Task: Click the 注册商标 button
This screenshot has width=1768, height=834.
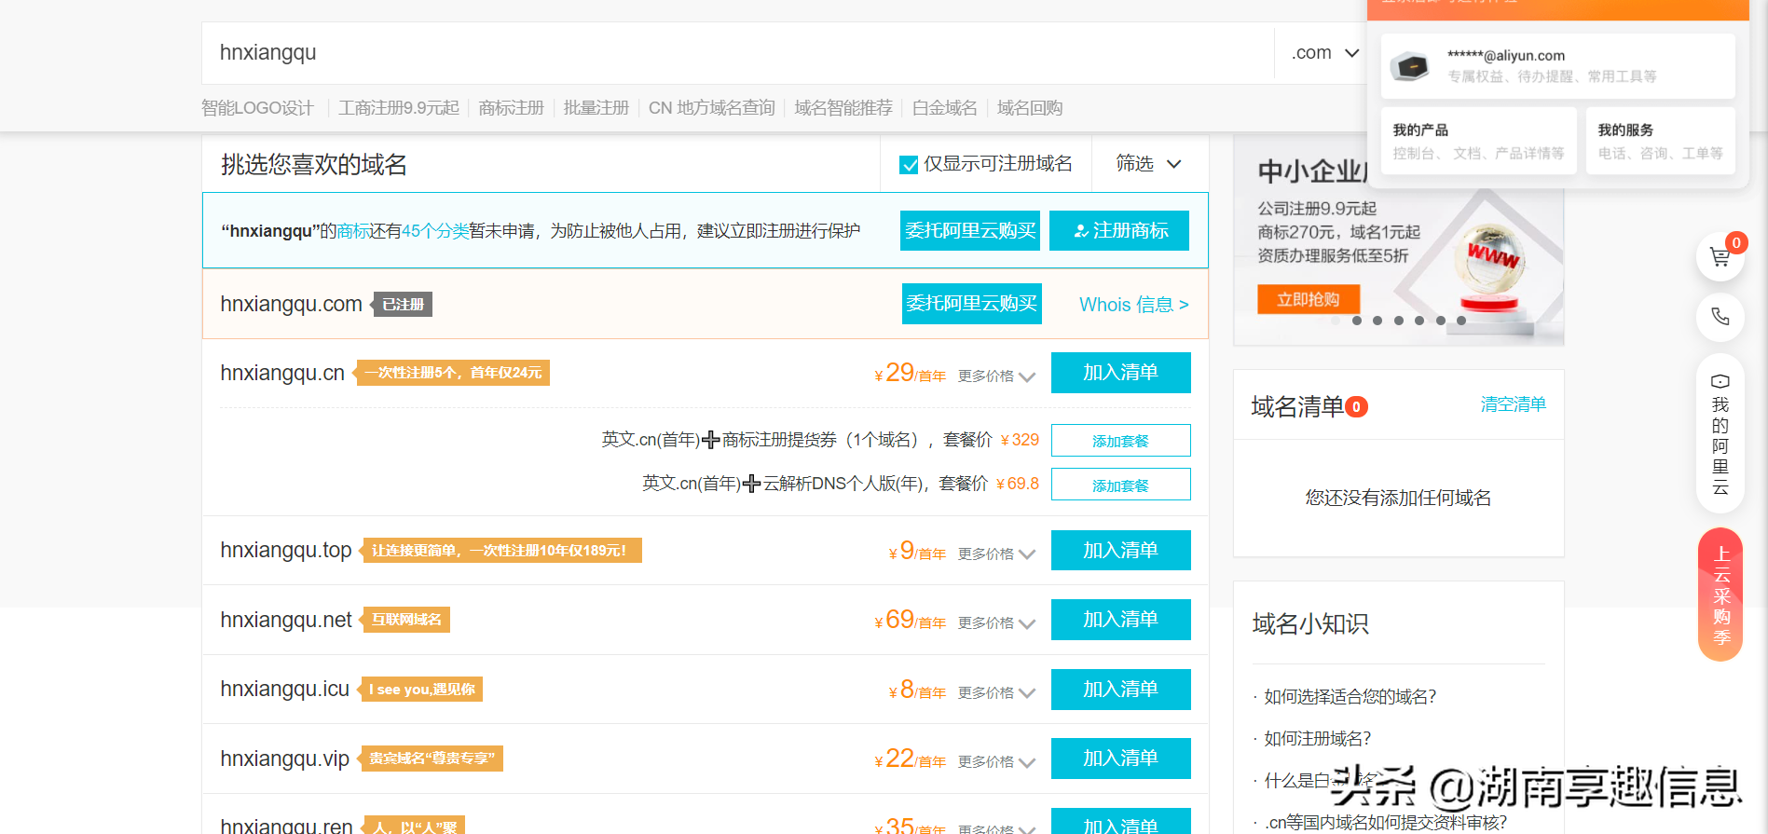Action: tap(1119, 230)
